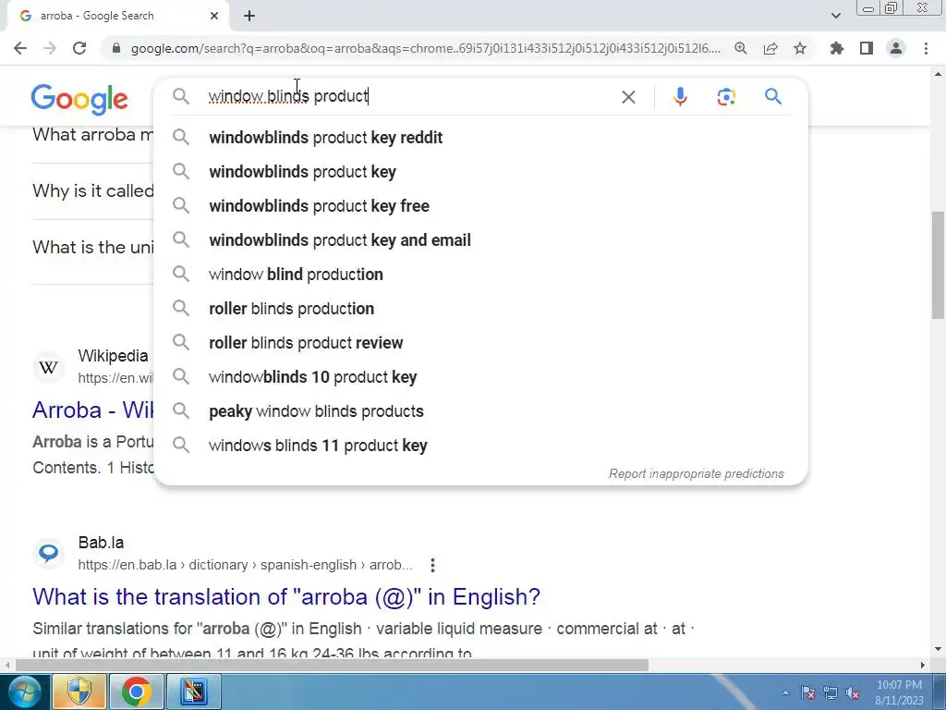Start search by voice
The image size is (946, 710).
click(x=680, y=96)
